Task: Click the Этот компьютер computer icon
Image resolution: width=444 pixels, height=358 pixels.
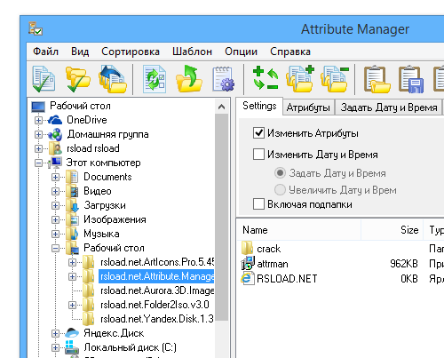Action: tap(55, 163)
